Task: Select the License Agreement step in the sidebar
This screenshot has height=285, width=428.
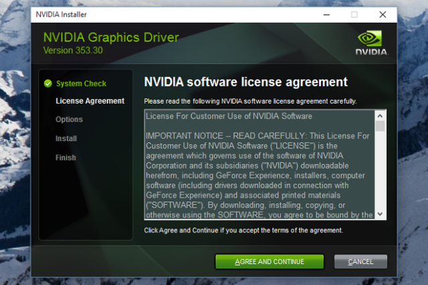Action: point(90,101)
